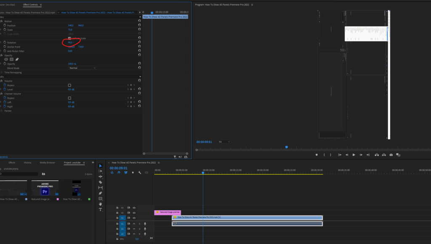Select the Pen tool
Viewport: 431px width, 244px height.
pyautogui.click(x=100, y=193)
